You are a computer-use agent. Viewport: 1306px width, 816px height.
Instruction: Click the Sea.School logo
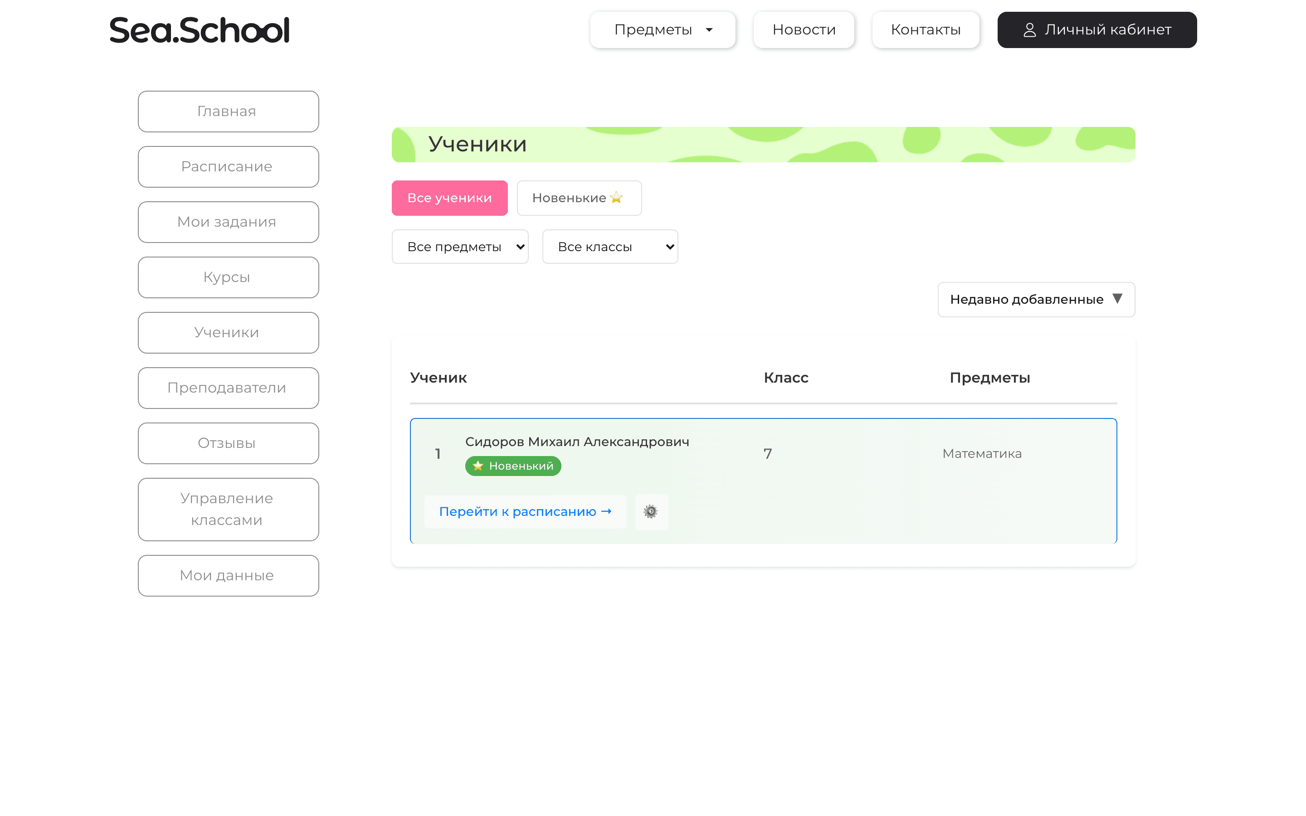point(200,30)
